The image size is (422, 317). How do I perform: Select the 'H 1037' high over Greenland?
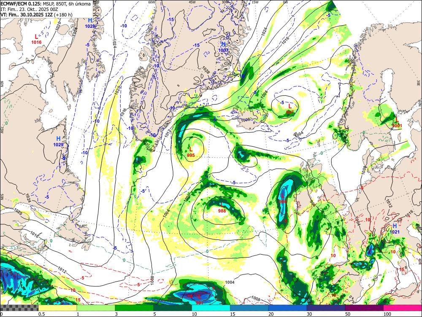[x=223, y=47]
